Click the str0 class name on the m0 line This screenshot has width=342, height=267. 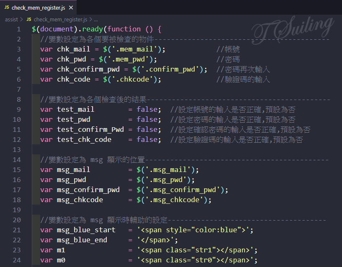pyautogui.click(x=208, y=260)
